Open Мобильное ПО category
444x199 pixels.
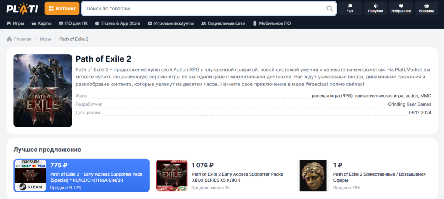coord(271,23)
